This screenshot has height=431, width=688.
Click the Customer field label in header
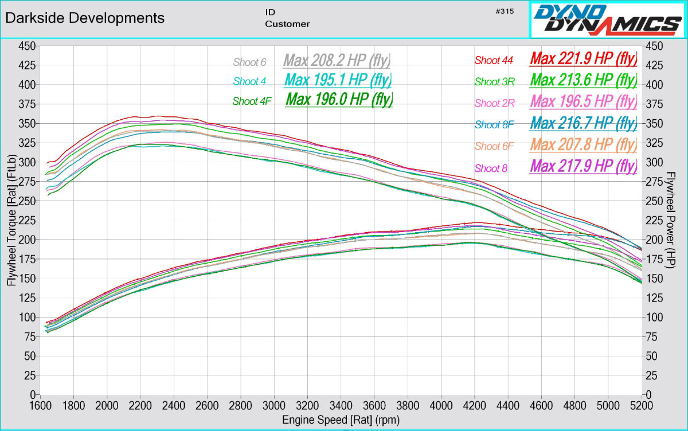287,24
